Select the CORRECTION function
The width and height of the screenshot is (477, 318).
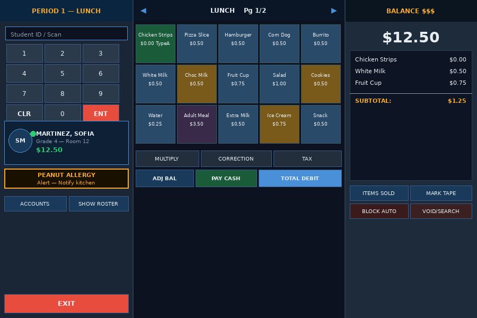click(236, 159)
